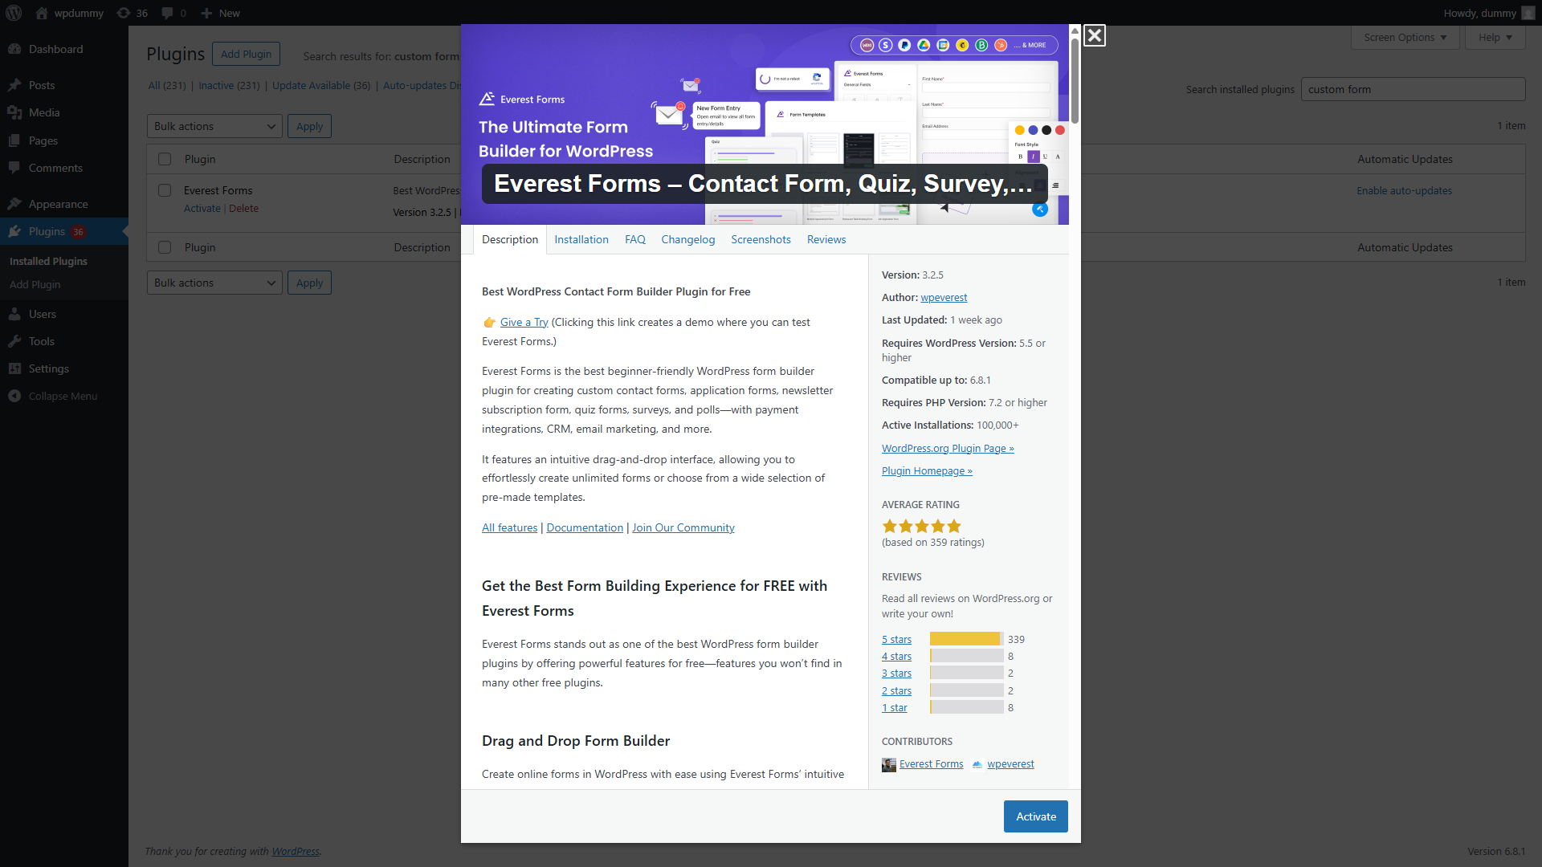View the Screenshots tab
1542x867 pixels.
[761, 239]
